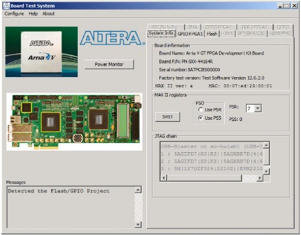Click the SRST button

[x=168, y=117]
